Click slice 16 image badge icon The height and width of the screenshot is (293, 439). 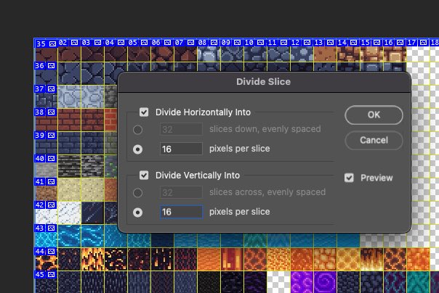[400, 43]
